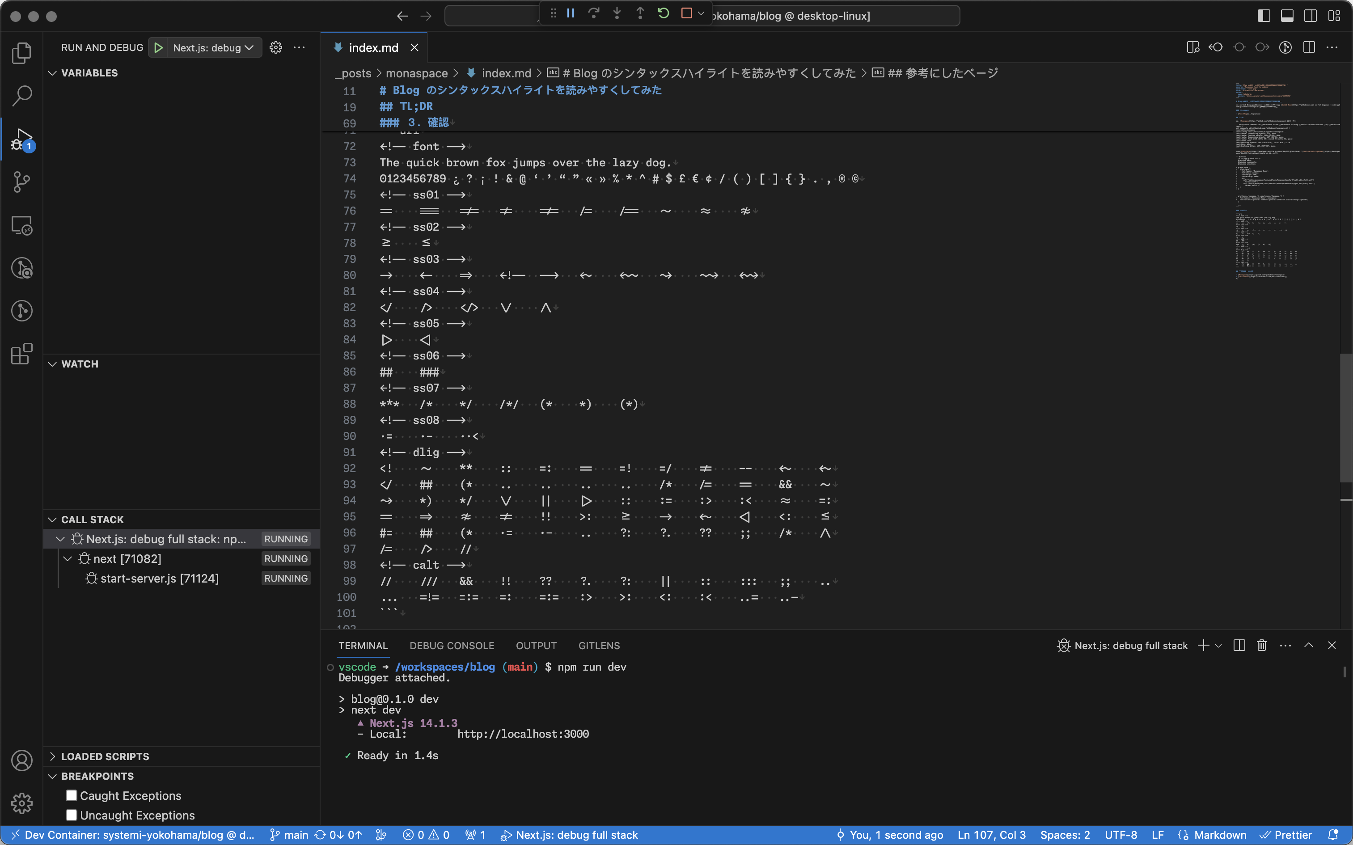Open Run and Debug more actions menu
The width and height of the screenshot is (1353, 845).
(x=299, y=47)
